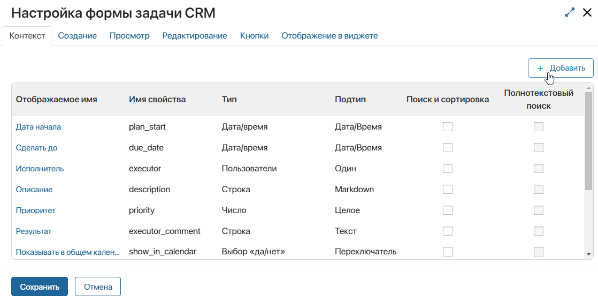Open the Показывать в общем кален… link
The height and width of the screenshot is (302, 598).
point(67,252)
